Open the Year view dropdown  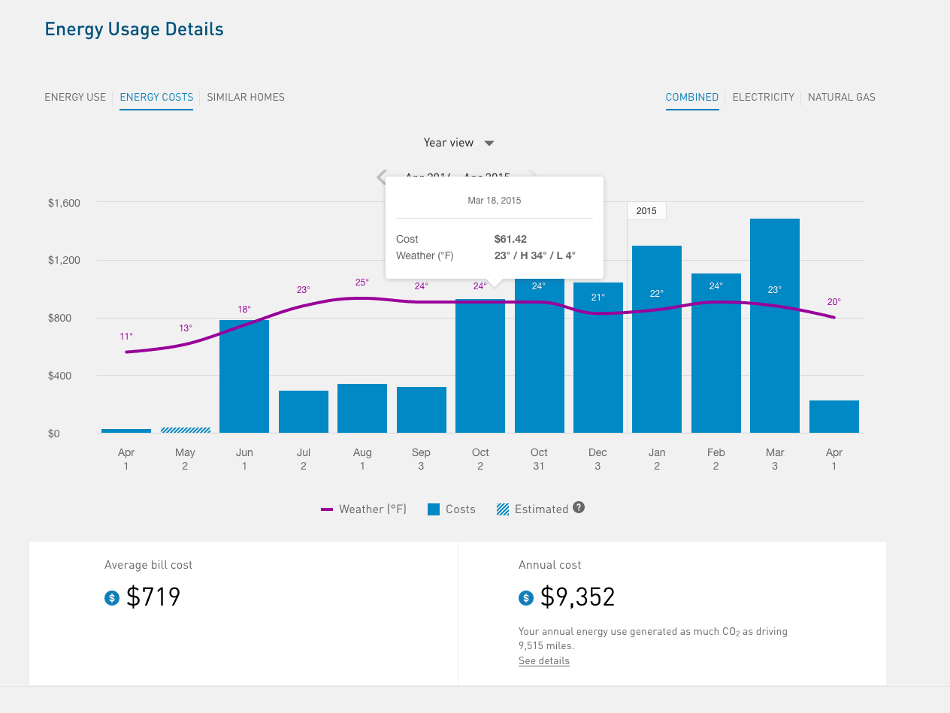tap(458, 143)
